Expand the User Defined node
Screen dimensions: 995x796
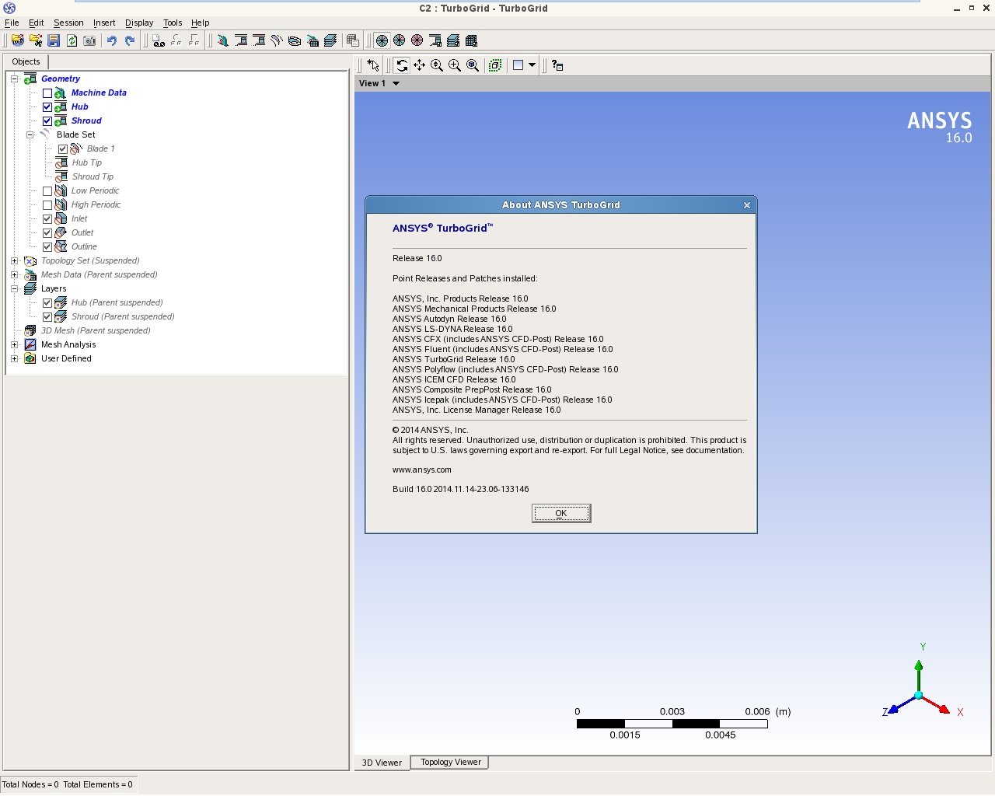click(14, 358)
